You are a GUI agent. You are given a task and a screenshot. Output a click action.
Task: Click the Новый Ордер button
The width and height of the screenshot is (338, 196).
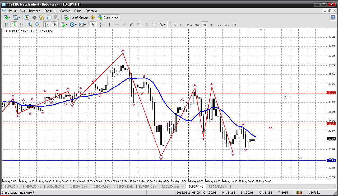pos(76,17)
